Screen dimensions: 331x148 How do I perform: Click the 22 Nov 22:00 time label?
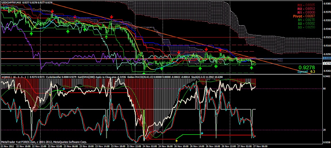point(40,146)
